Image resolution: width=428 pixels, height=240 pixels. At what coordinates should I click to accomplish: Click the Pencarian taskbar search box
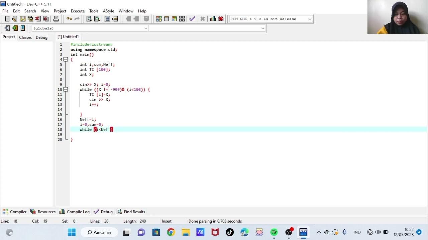[99, 232]
